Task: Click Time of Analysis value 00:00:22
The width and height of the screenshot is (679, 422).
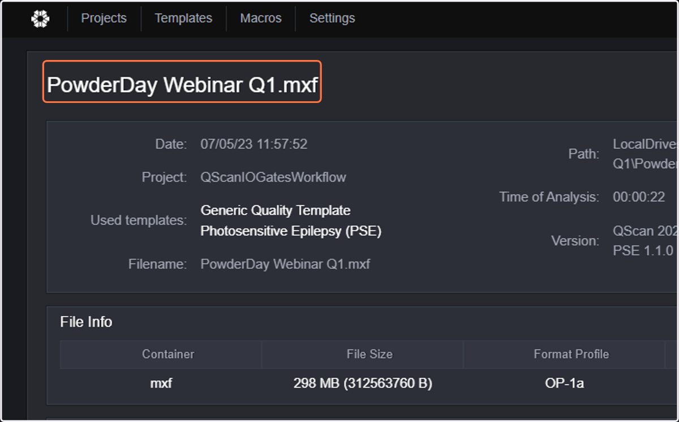Action: pos(639,197)
